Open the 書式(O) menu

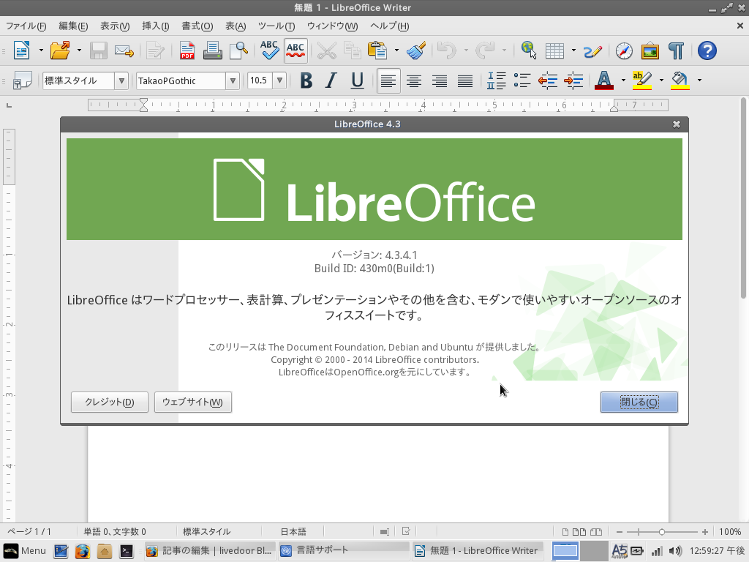point(197,26)
